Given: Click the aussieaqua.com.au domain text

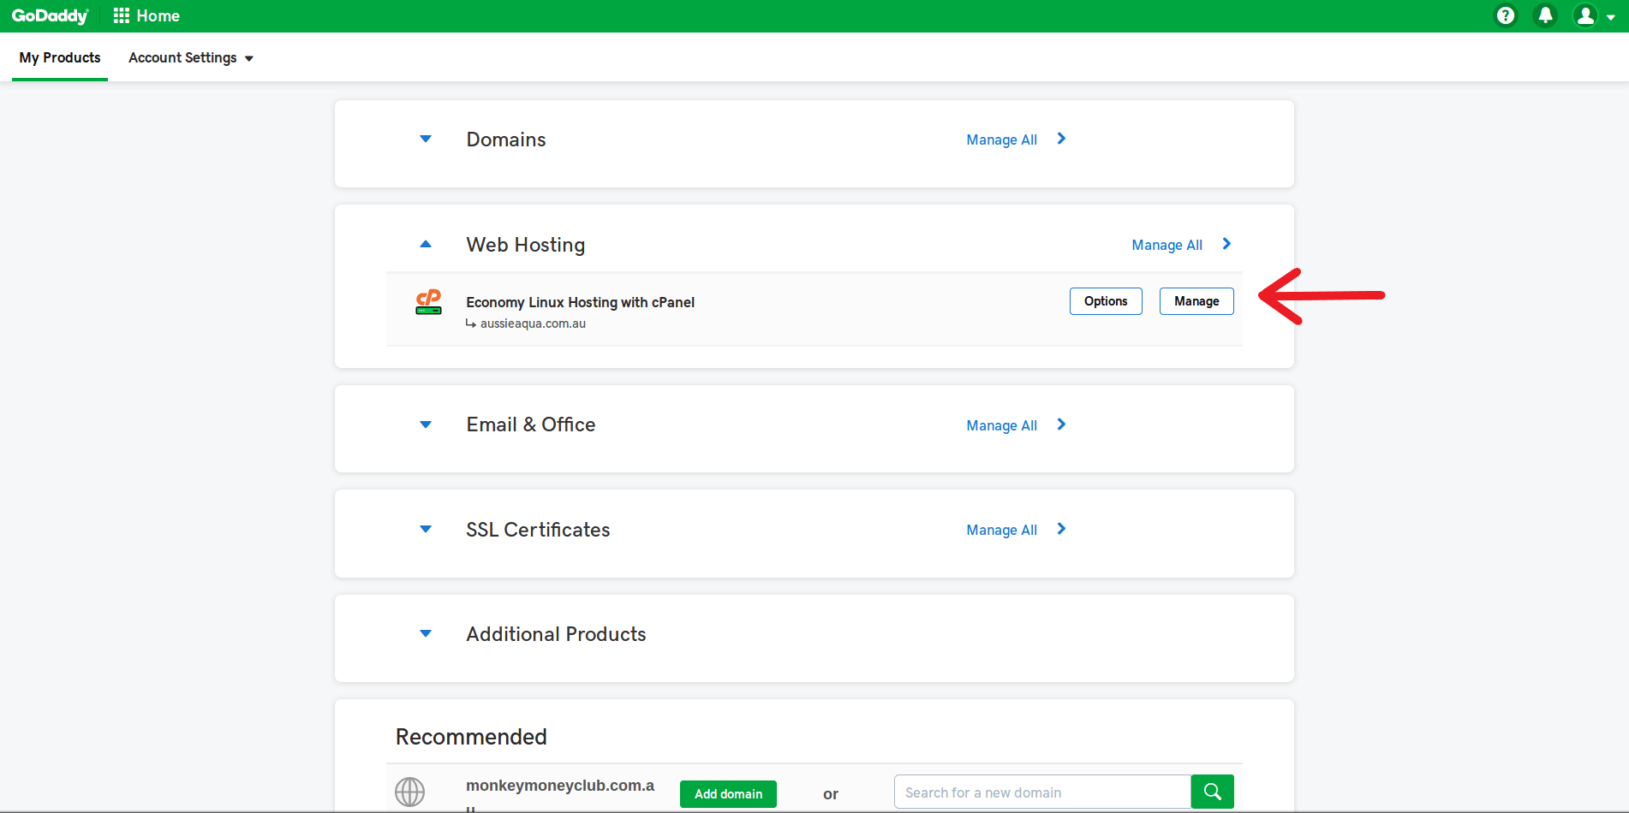Looking at the screenshot, I should tap(533, 323).
